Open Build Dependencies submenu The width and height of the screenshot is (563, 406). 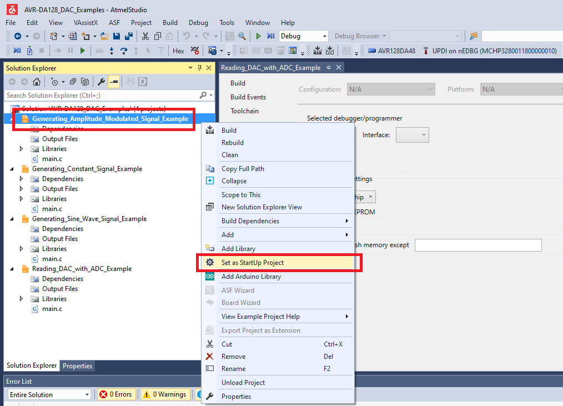click(x=279, y=221)
